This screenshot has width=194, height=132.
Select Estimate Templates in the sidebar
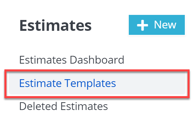[97, 83]
